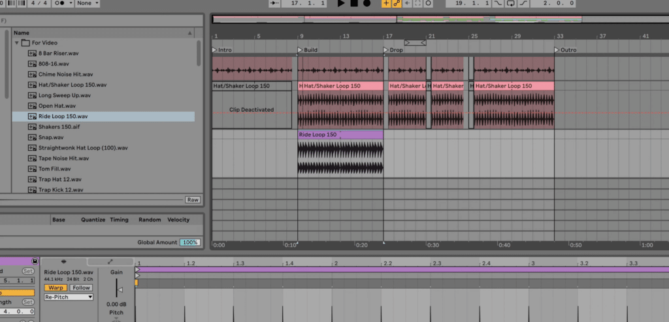669x322 pixels.
Task: Open the metronome settings dropdown arrow
Action: coord(70,3)
